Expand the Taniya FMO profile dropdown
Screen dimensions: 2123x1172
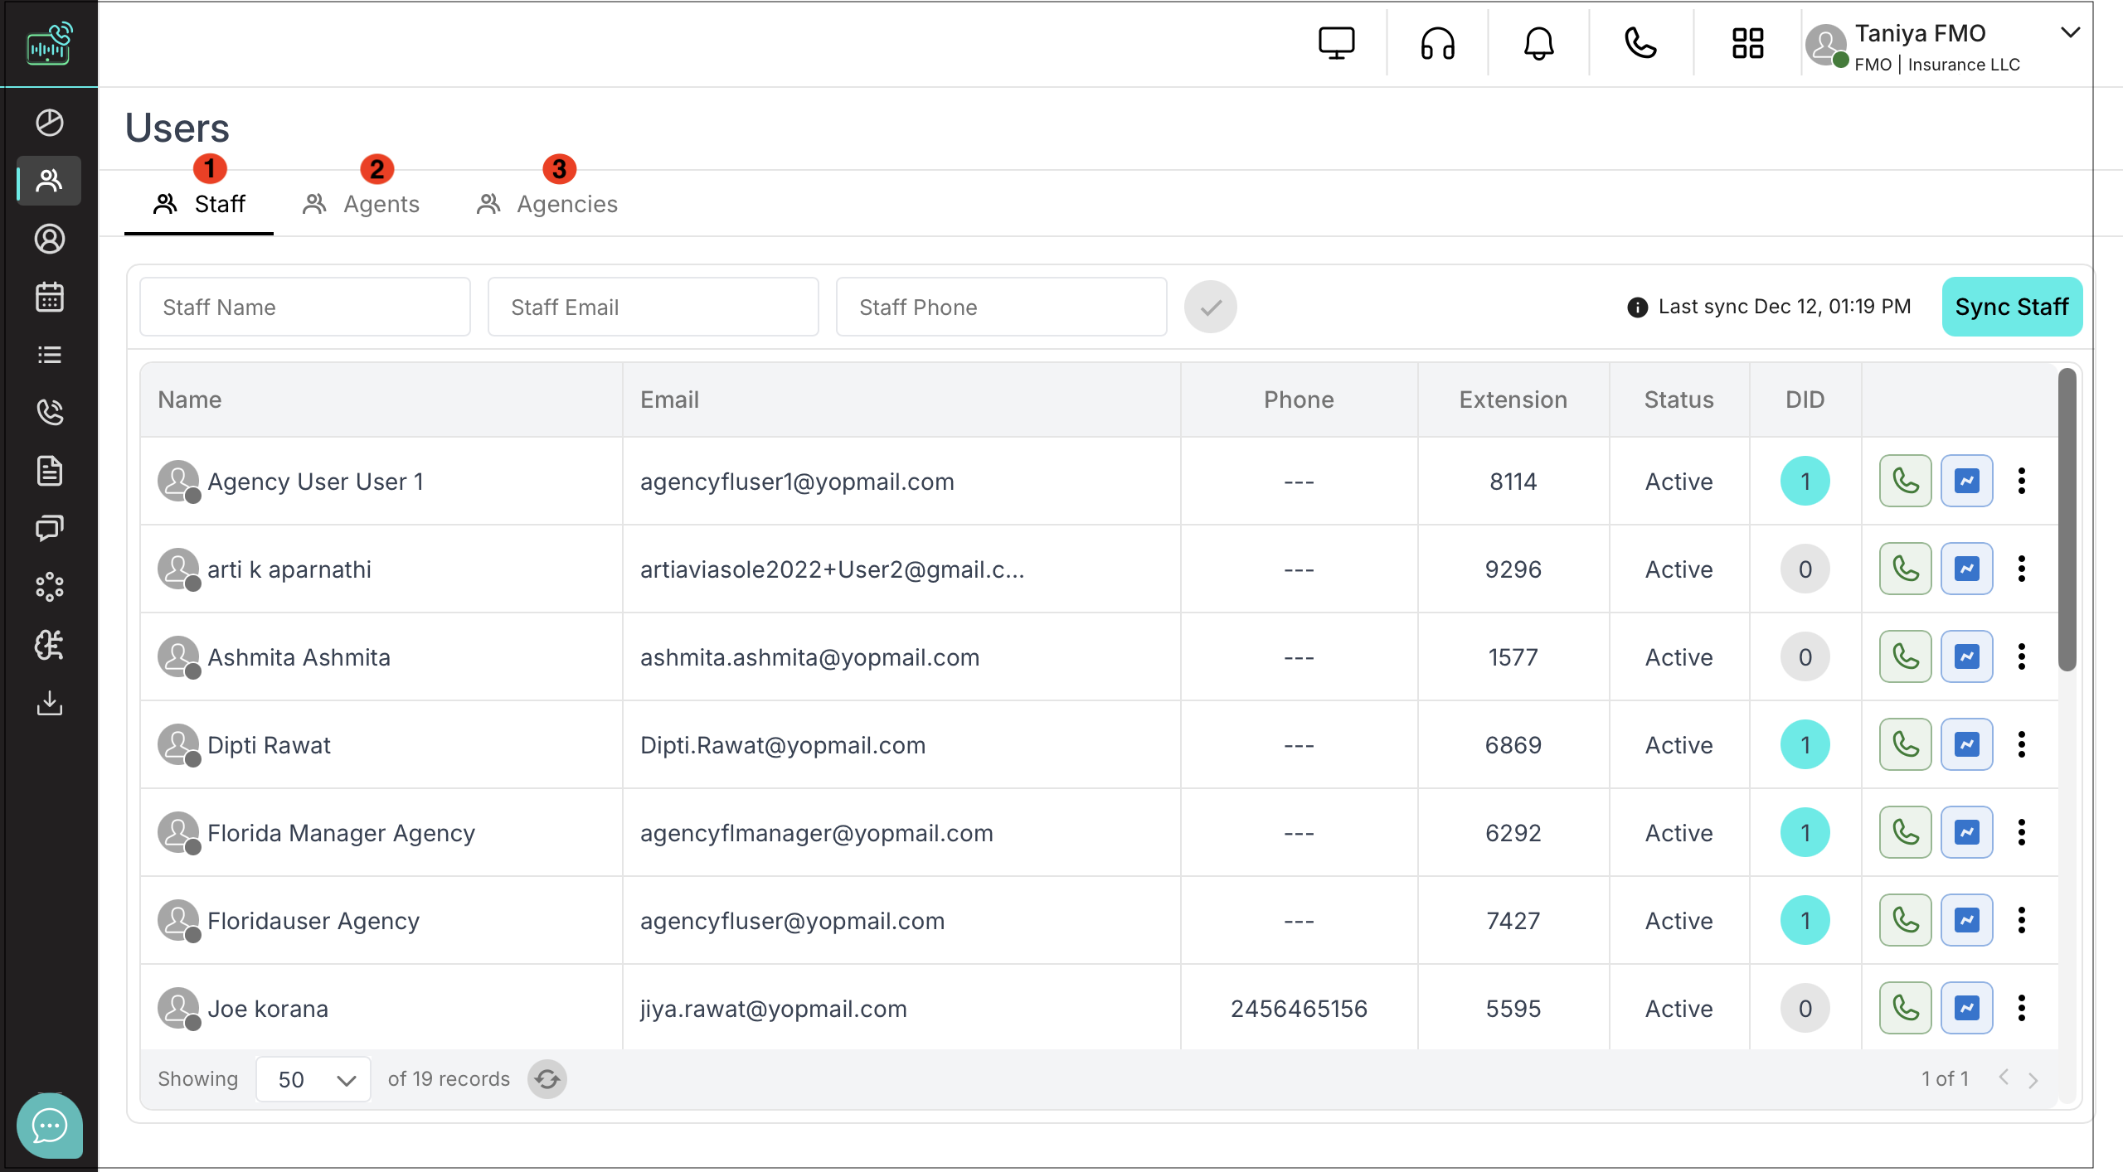click(x=2070, y=33)
